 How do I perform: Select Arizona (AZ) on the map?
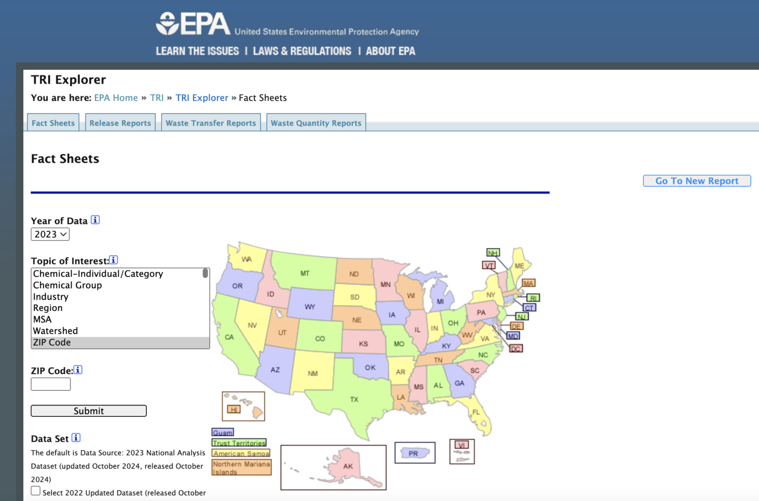275,369
